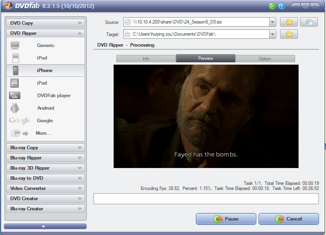Switch to the Option tab
This screenshot has width=326, height=235.
click(265, 59)
